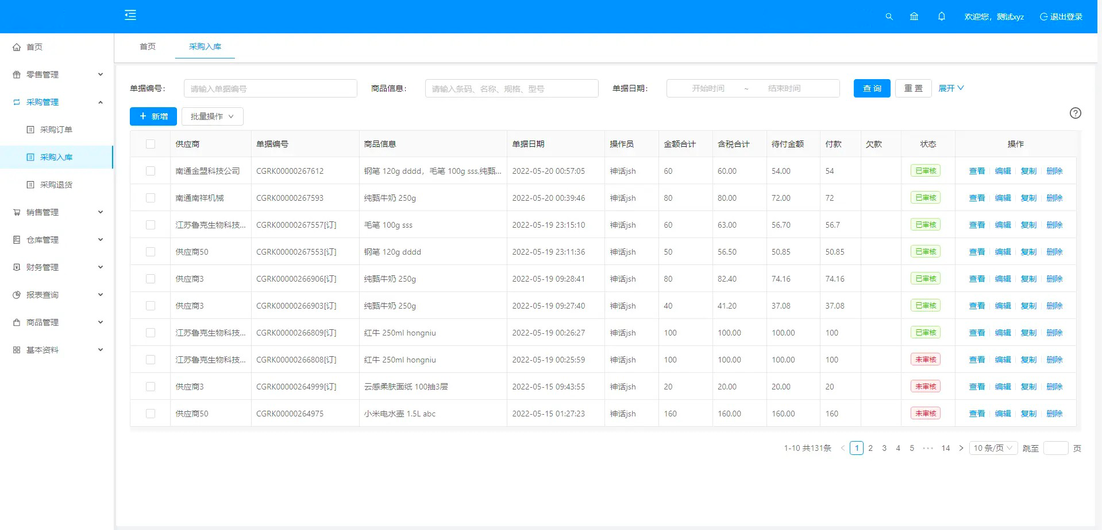Expand the 财务管理 sidebar menu
The width and height of the screenshot is (1102, 530).
(x=56, y=267)
